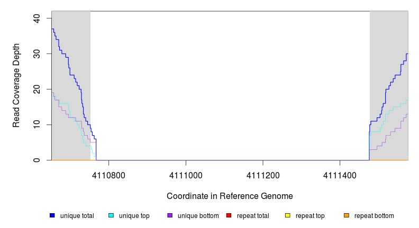Viewport: 419px width, 228px height.
Task: Click the yellow repeat top legend swatch
Action: 288,216
